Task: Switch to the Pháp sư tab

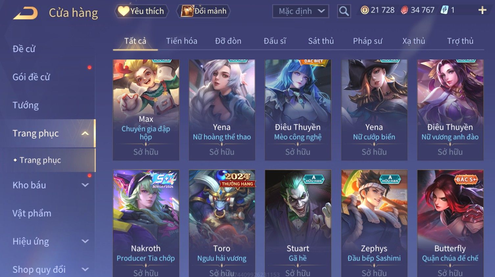Action: point(367,41)
